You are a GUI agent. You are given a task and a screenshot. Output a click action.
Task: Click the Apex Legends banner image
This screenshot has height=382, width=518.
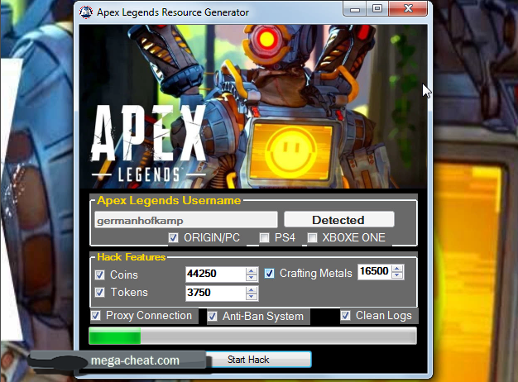253,107
